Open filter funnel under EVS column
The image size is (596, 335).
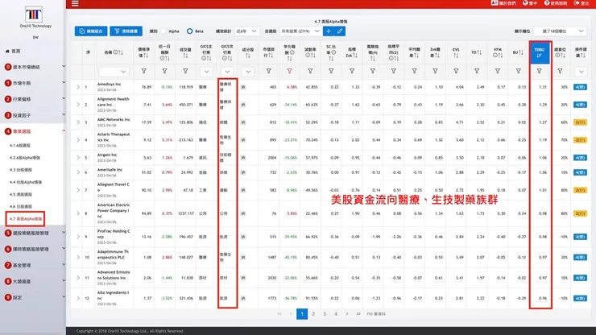pos(456,71)
